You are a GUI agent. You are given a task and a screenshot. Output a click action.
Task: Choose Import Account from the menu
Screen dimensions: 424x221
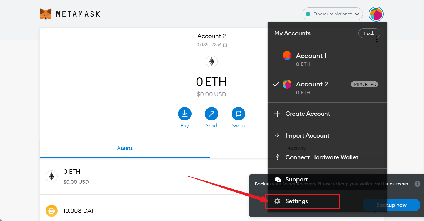click(307, 136)
